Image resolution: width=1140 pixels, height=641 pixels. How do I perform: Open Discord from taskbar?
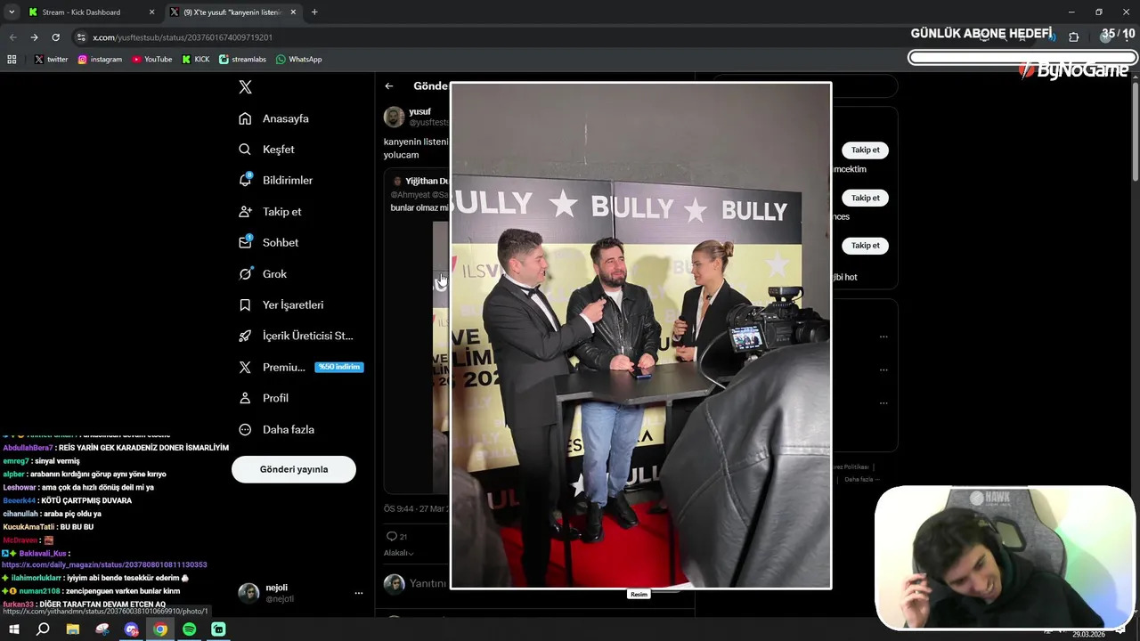pyautogui.click(x=132, y=629)
